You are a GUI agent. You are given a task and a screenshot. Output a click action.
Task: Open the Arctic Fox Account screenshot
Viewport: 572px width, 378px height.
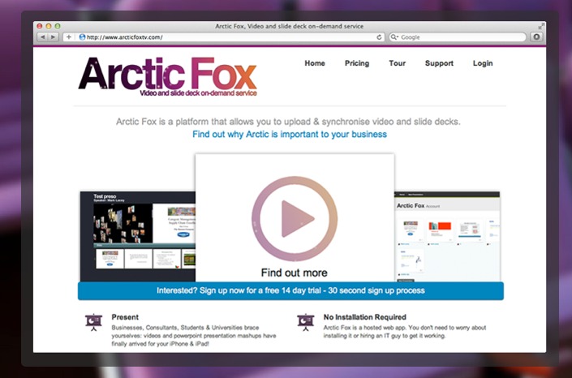(x=447, y=236)
